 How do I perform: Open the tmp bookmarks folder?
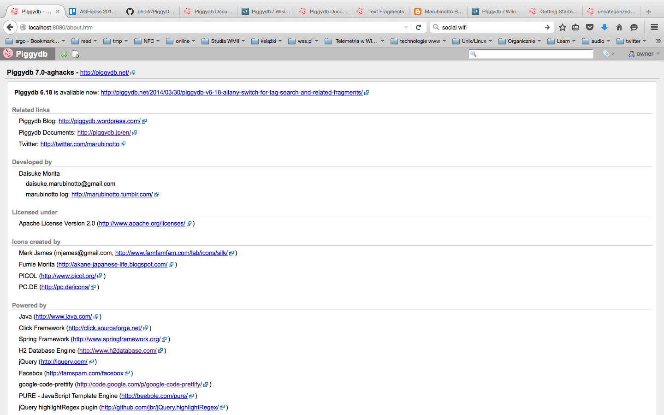tap(116, 41)
